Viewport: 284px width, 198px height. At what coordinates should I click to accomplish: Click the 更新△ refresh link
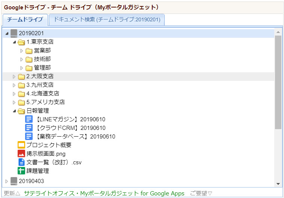click(x=12, y=194)
